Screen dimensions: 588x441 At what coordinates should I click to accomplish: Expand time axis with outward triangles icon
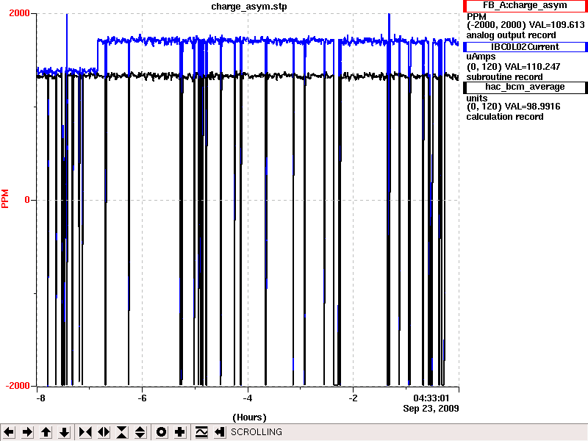click(104, 432)
